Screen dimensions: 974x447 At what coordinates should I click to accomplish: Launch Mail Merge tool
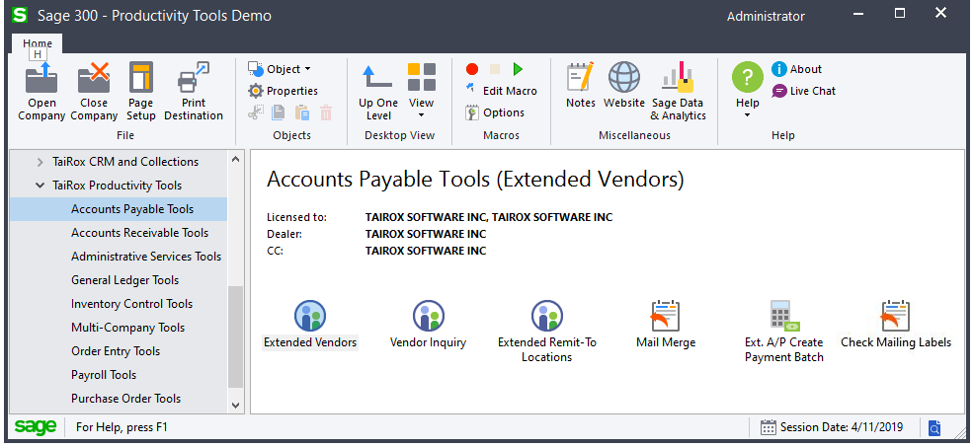pyautogui.click(x=666, y=325)
